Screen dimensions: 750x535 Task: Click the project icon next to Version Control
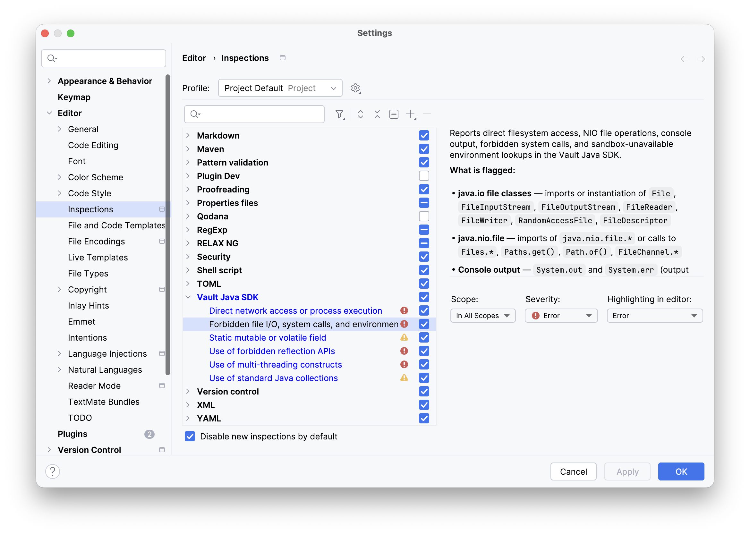tap(162, 450)
